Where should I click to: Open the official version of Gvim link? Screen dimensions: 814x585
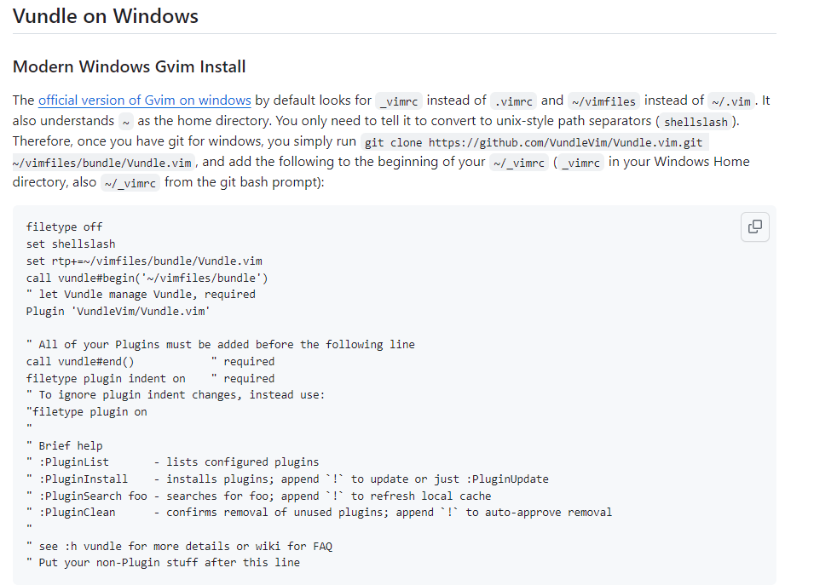coord(144,100)
